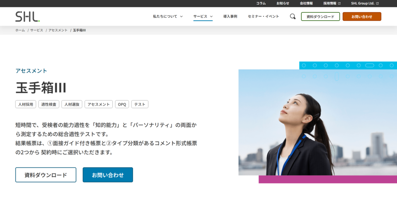Click orange お問い合わせ header button
This screenshot has width=397, height=198.
(x=362, y=16)
